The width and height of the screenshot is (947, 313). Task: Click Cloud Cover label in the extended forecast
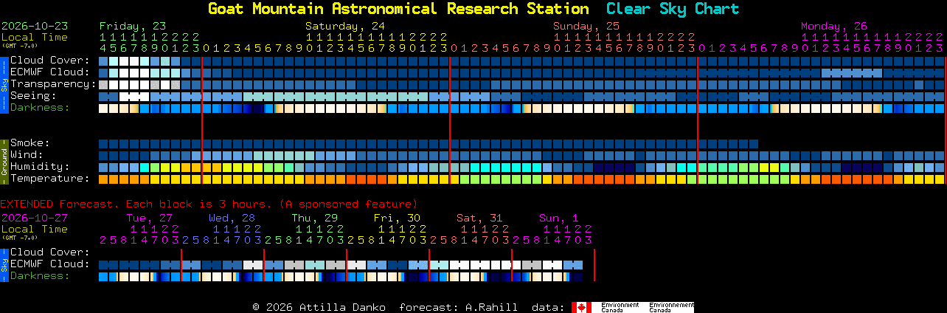(50, 252)
